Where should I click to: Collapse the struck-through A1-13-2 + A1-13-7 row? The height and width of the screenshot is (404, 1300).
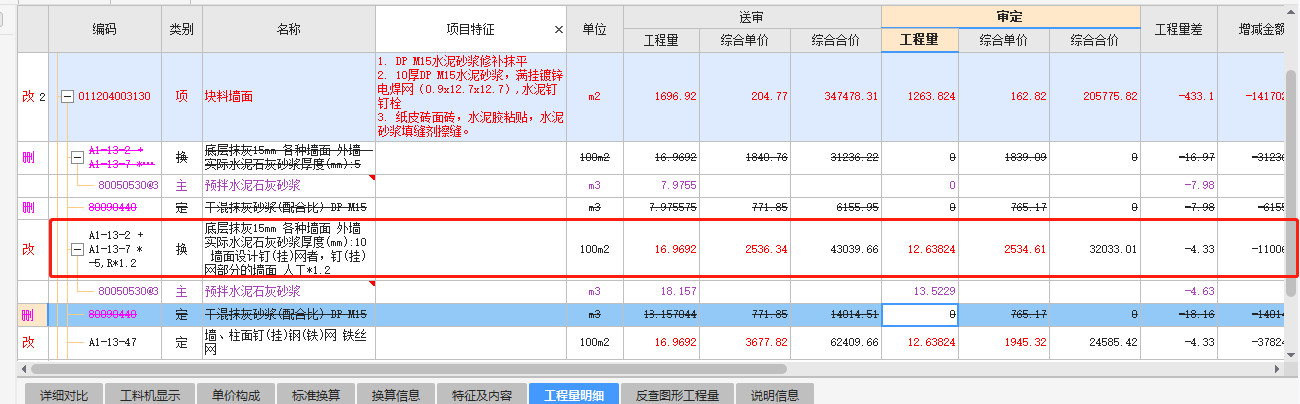pyautogui.click(x=77, y=157)
